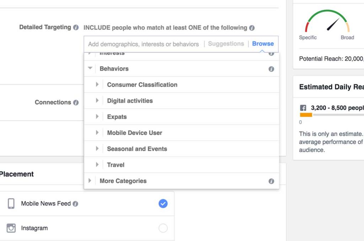Select Seasonal and Events label
Image resolution: width=364 pixels, height=241 pixels.
[137, 149]
